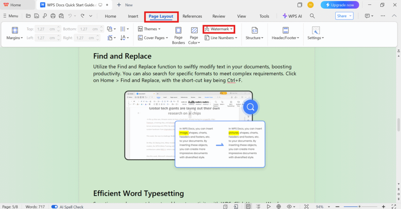The image size is (401, 209).
Task: Expand the quick access toolbar chevron
Action: [90, 16]
